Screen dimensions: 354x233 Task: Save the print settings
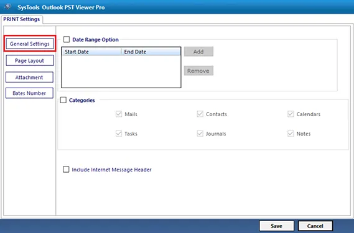pyautogui.click(x=277, y=226)
